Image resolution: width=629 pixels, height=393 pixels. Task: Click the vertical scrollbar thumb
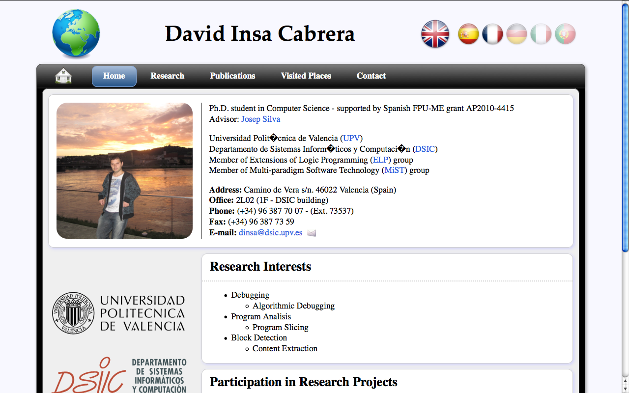(625, 128)
